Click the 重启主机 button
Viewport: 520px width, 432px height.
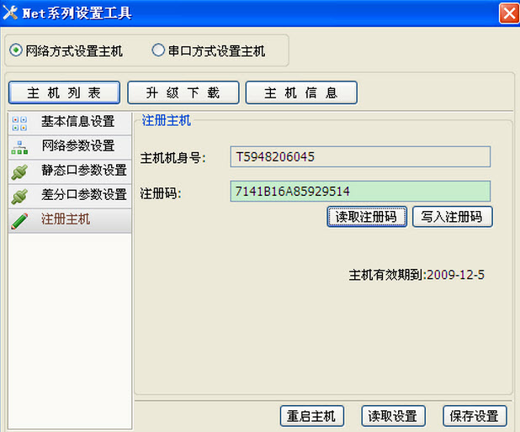point(311,416)
